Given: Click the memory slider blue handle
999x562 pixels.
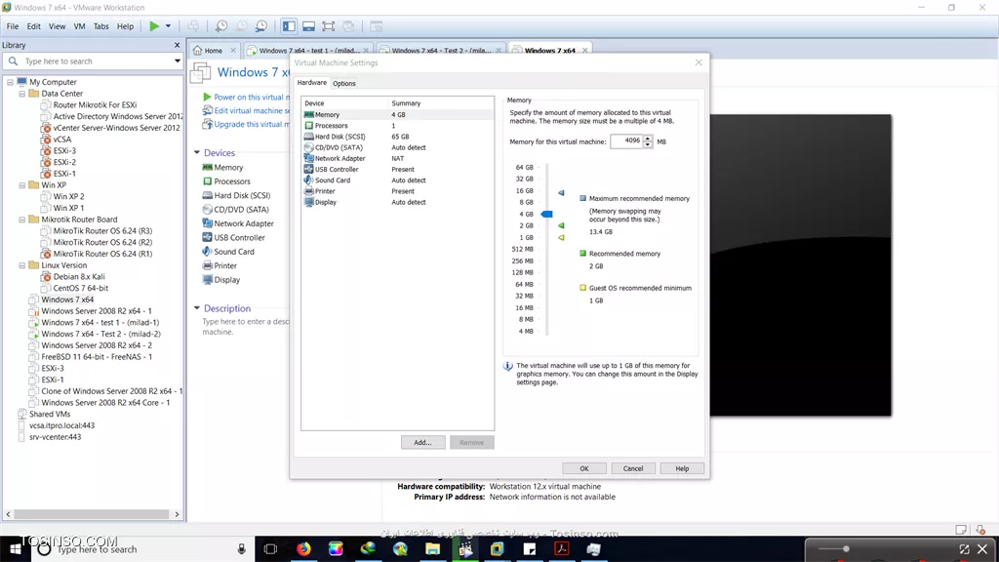Looking at the screenshot, I should [x=546, y=214].
